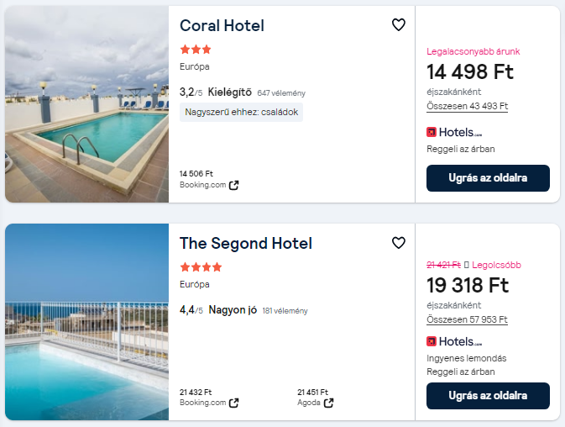Image resolution: width=565 pixels, height=427 pixels.
Task: Open the Coral Hotel title link
Action: tap(222, 25)
